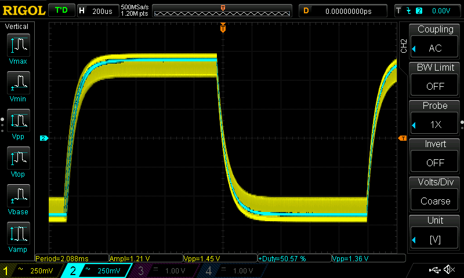Switch to channel 1 tab
The height and width of the screenshot is (278, 464).
pyautogui.click(x=31, y=270)
